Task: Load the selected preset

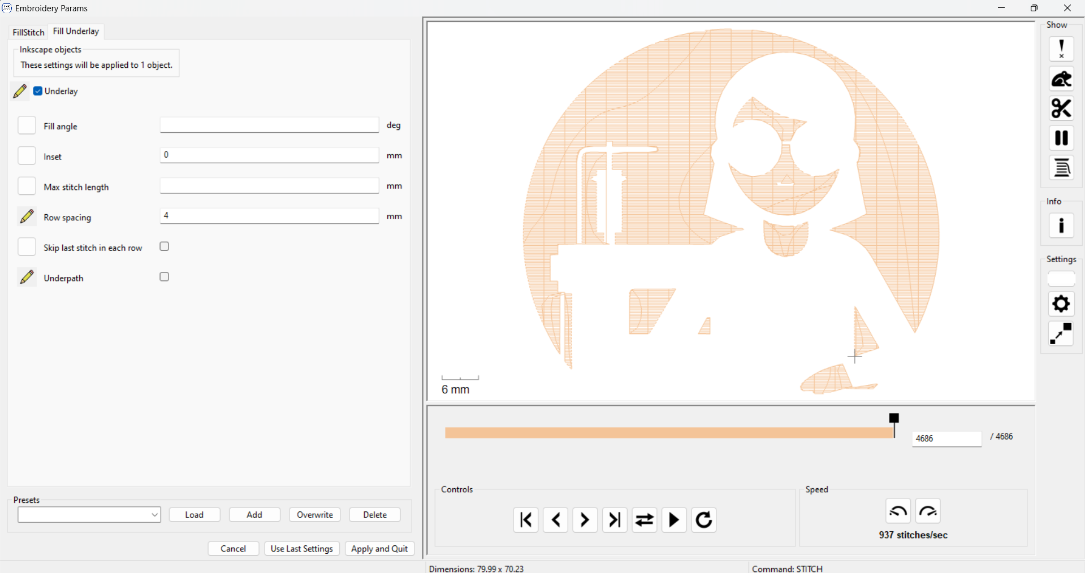Action: pyautogui.click(x=194, y=515)
